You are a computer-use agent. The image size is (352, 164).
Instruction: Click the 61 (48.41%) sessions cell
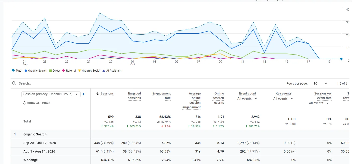[x=105, y=151]
